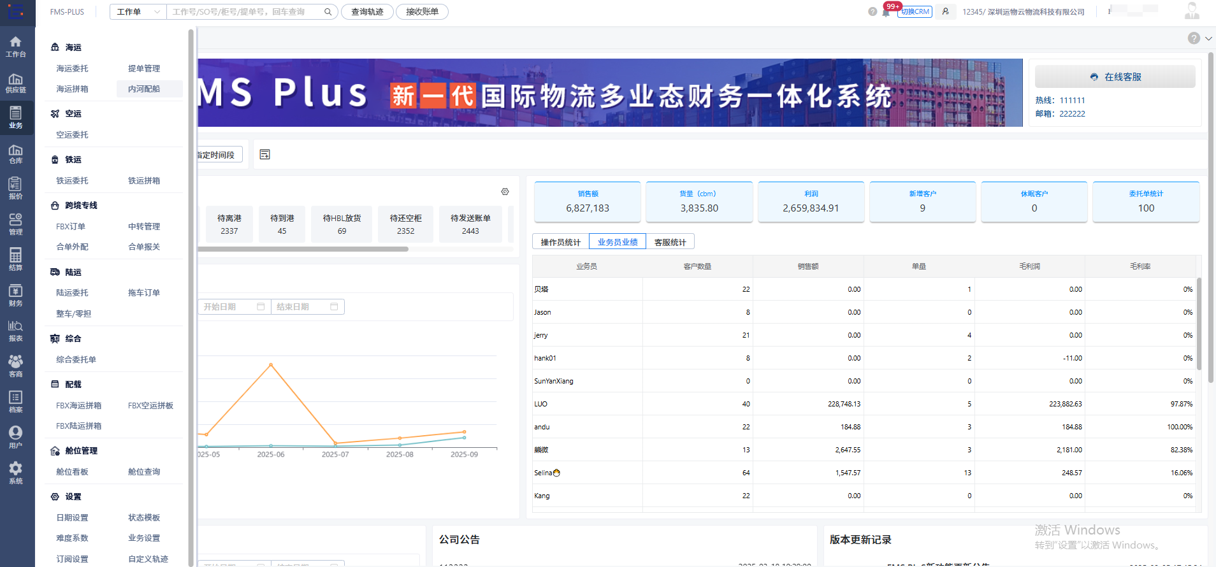Click the 查询轨迹 button
The width and height of the screenshot is (1216, 567).
(x=367, y=11)
